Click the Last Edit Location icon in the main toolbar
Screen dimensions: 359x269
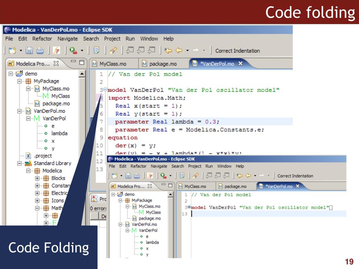tap(168, 50)
